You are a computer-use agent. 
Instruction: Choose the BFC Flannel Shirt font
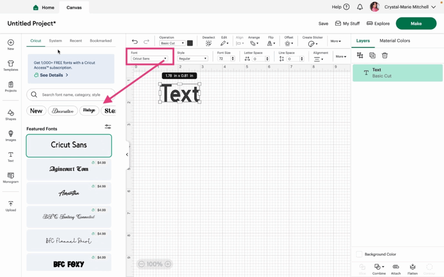click(69, 241)
